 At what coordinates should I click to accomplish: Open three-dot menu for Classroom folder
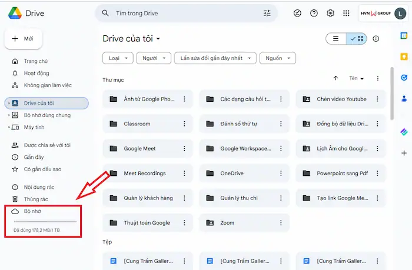(x=184, y=124)
